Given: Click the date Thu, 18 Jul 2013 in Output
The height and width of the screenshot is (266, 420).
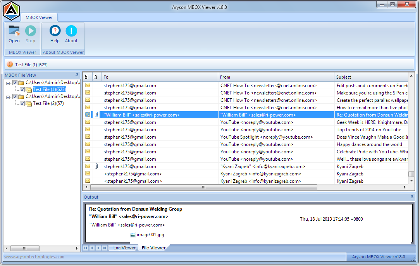Looking at the screenshot, I should (331, 219).
